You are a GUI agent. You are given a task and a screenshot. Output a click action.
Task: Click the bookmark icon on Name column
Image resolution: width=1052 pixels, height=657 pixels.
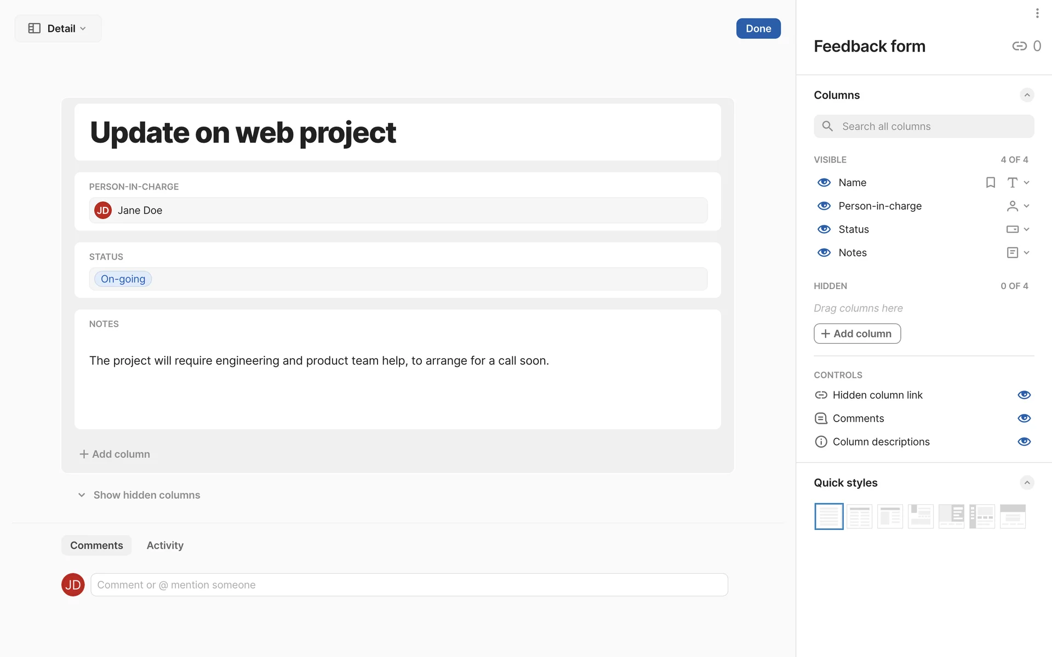[x=990, y=182]
